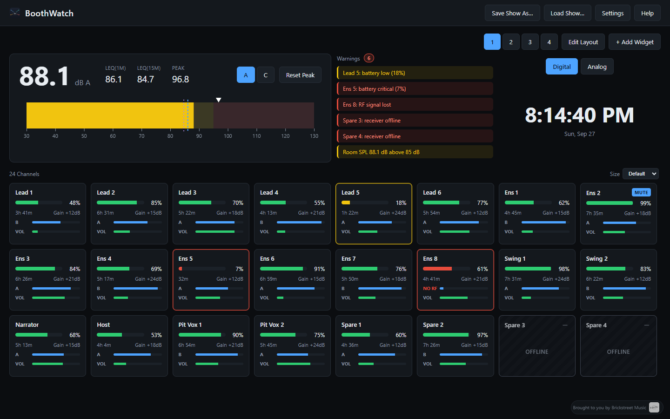Click the Swing 2 channel name
The width and height of the screenshot is (670, 419).
(x=596, y=258)
